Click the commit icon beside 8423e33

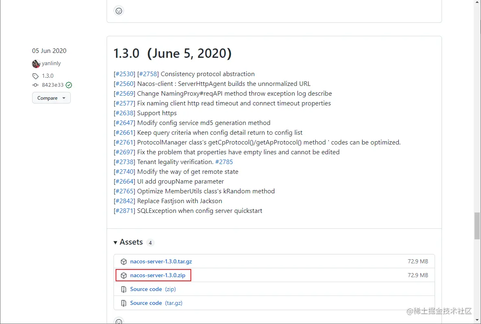tap(35, 85)
